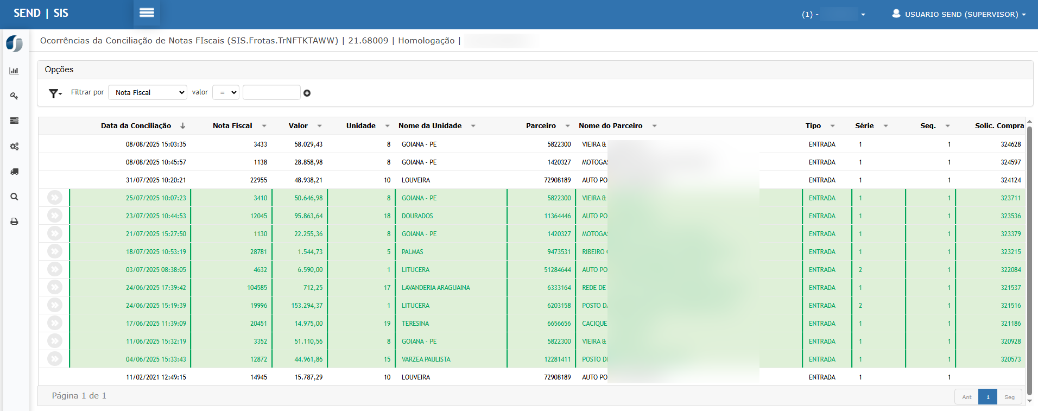Click the Seg next page button

[x=1009, y=397]
